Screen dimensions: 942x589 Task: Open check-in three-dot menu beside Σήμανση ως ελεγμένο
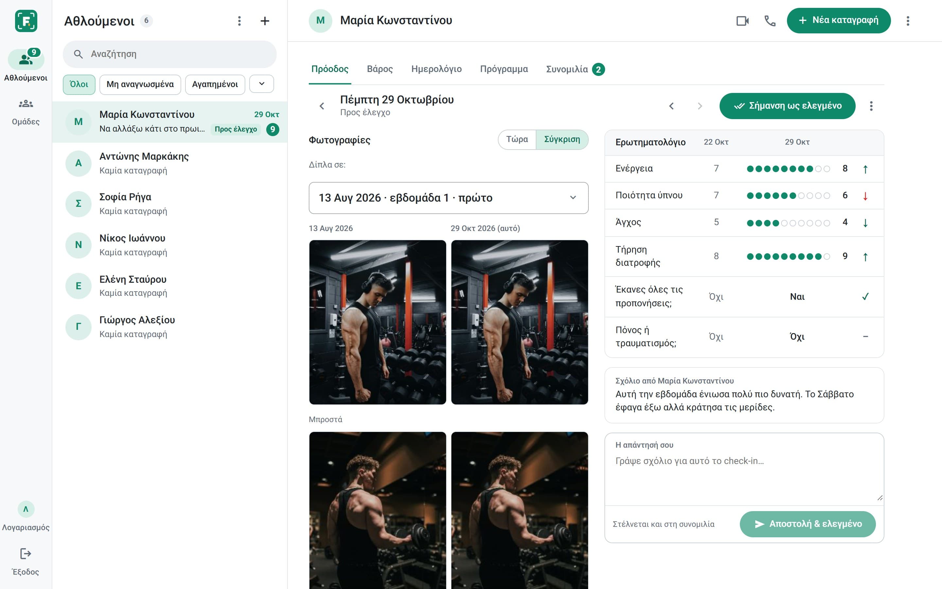pyautogui.click(x=871, y=106)
